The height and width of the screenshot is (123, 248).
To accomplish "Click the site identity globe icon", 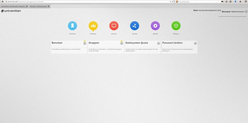I will [6, 2].
